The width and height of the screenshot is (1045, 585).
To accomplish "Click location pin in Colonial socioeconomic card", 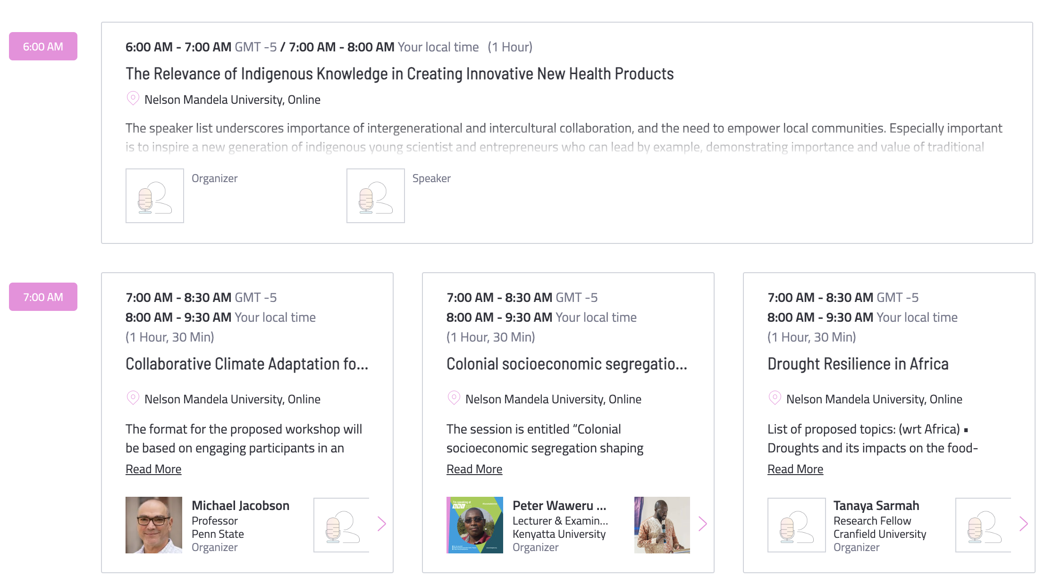I will point(454,398).
